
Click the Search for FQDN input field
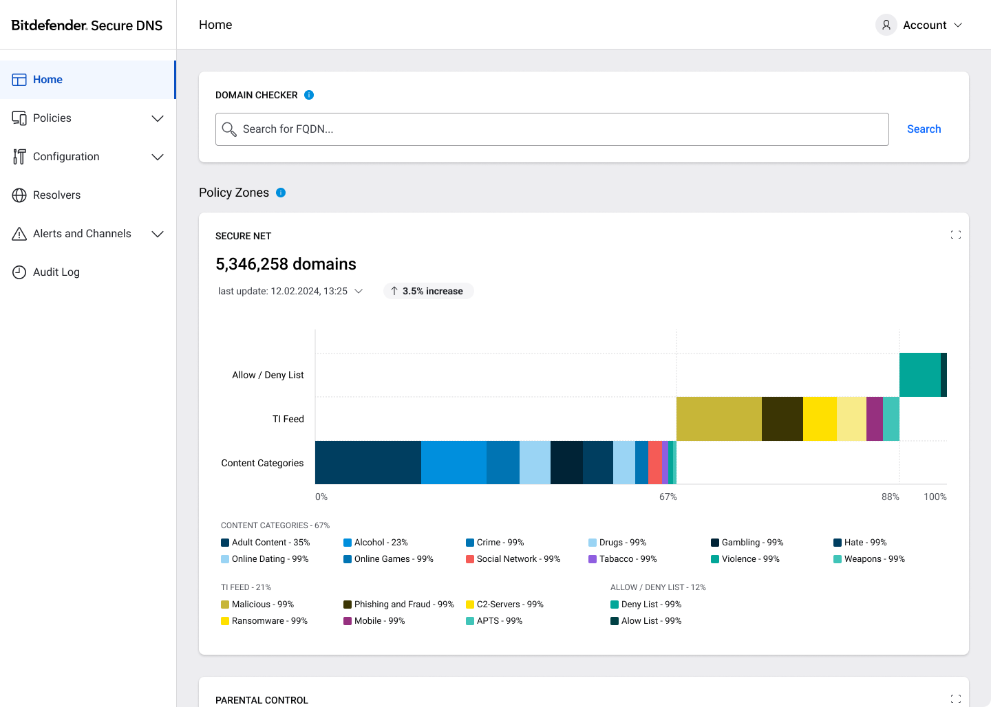pos(552,129)
